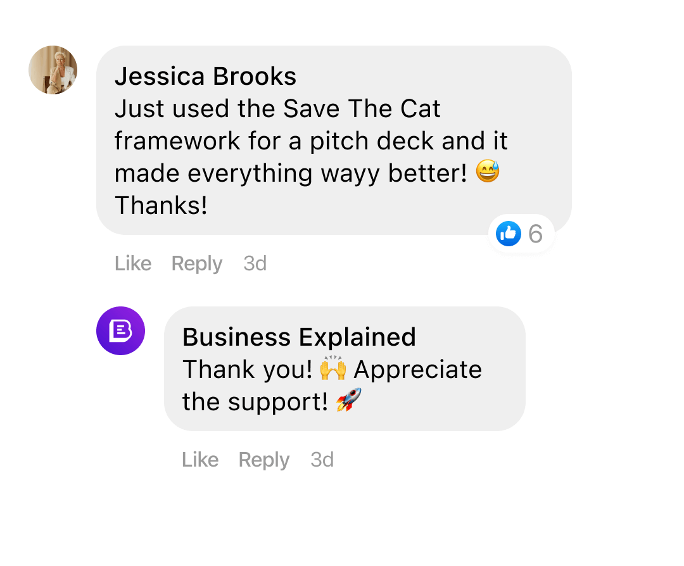Click the rocket emoji in the reply

(348, 401)
